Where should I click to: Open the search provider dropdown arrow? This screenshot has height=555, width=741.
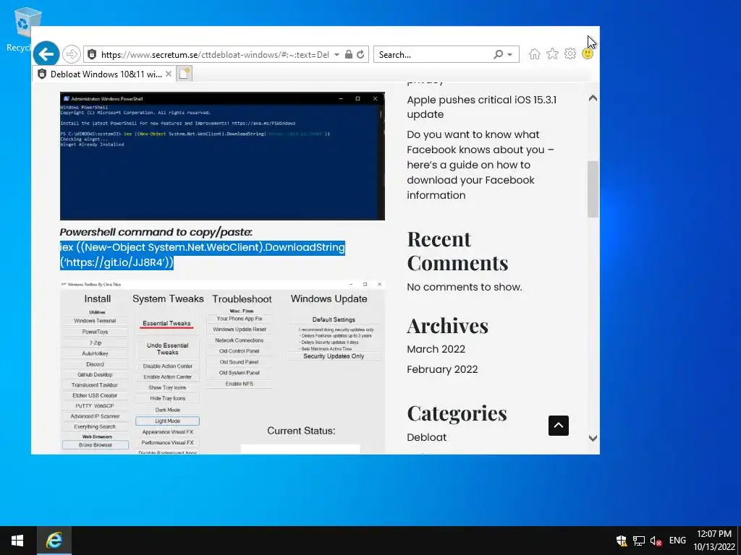pyautogui.click(x=510, y=55)
